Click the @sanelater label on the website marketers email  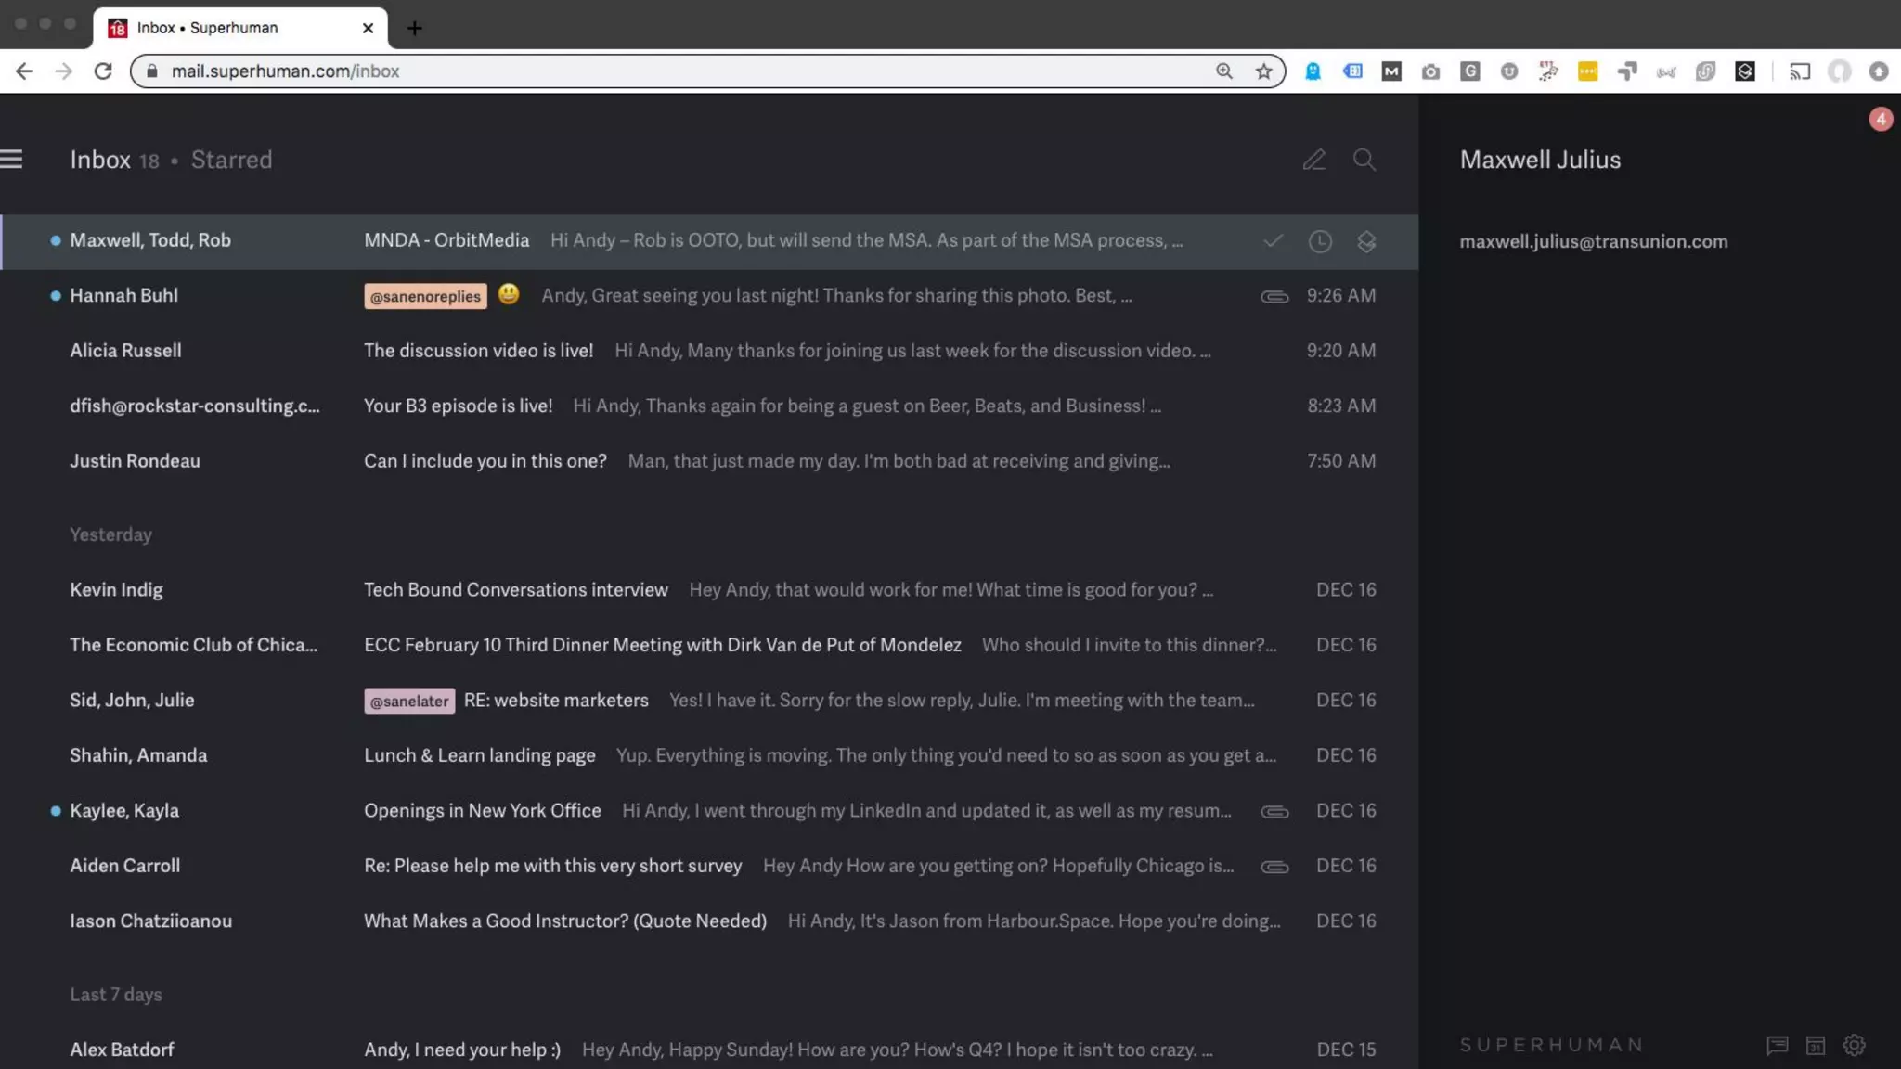click(x=408, y=702)
